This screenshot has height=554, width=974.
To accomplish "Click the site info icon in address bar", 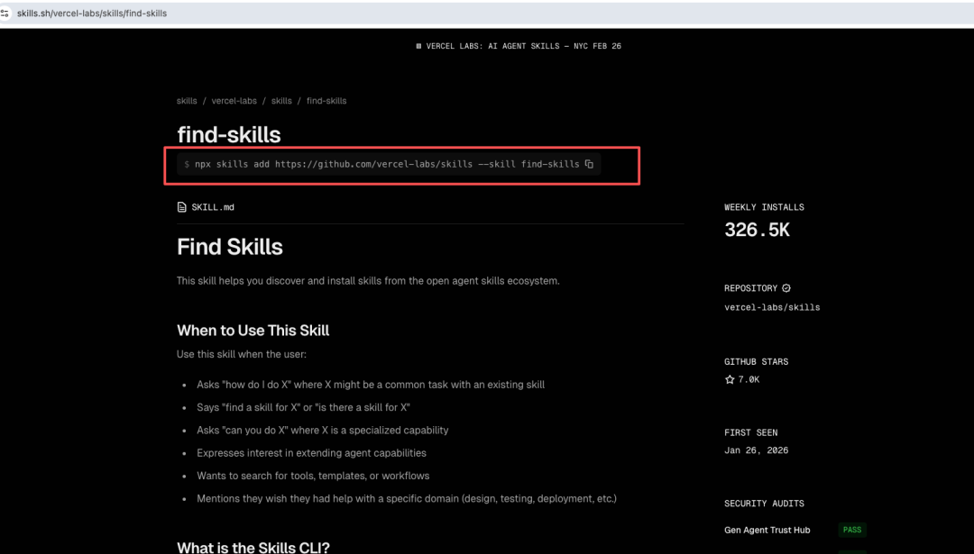I will [x=5, y=13].
